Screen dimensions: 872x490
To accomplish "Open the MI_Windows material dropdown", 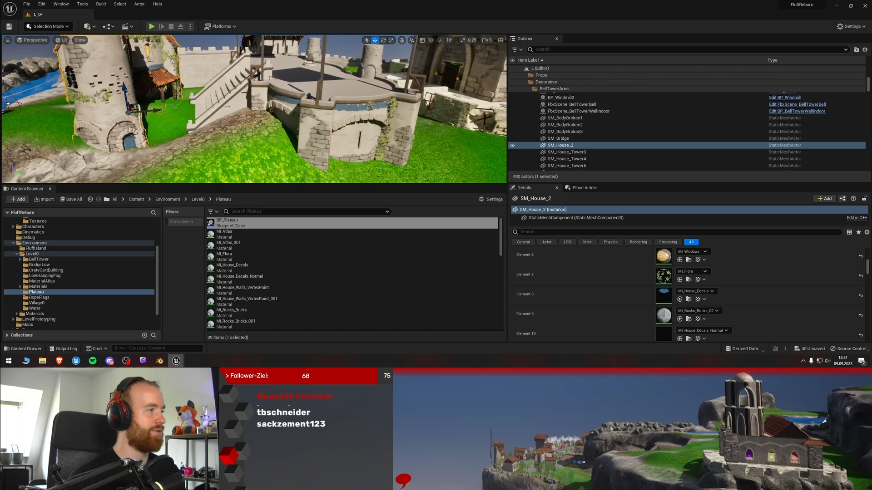I will pyautogui.click(x=693, y=251).
